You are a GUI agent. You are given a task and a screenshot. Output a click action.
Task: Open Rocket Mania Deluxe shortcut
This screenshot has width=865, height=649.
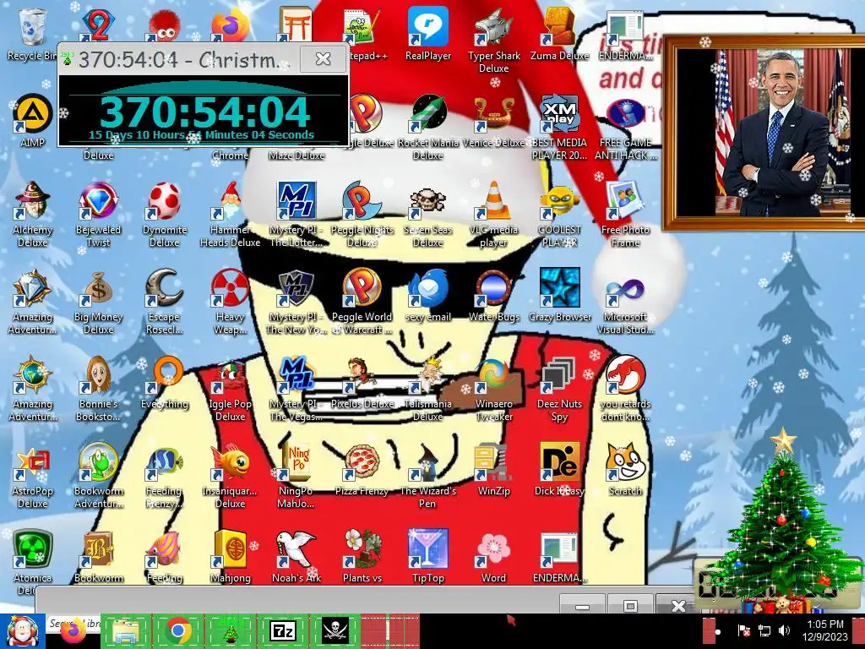tap(428, 127)
